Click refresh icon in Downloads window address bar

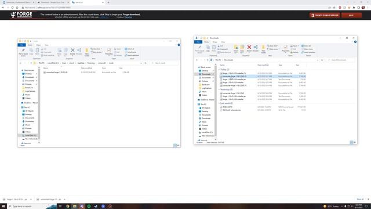[322, 60]
